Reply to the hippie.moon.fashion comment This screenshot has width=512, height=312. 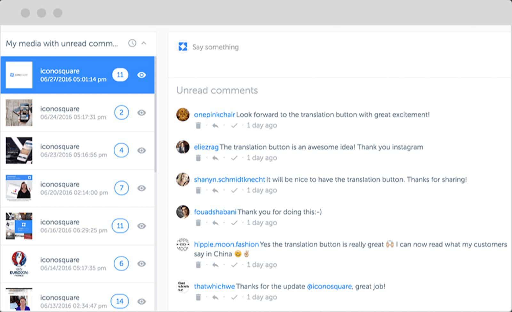click(x=215, y=265)
